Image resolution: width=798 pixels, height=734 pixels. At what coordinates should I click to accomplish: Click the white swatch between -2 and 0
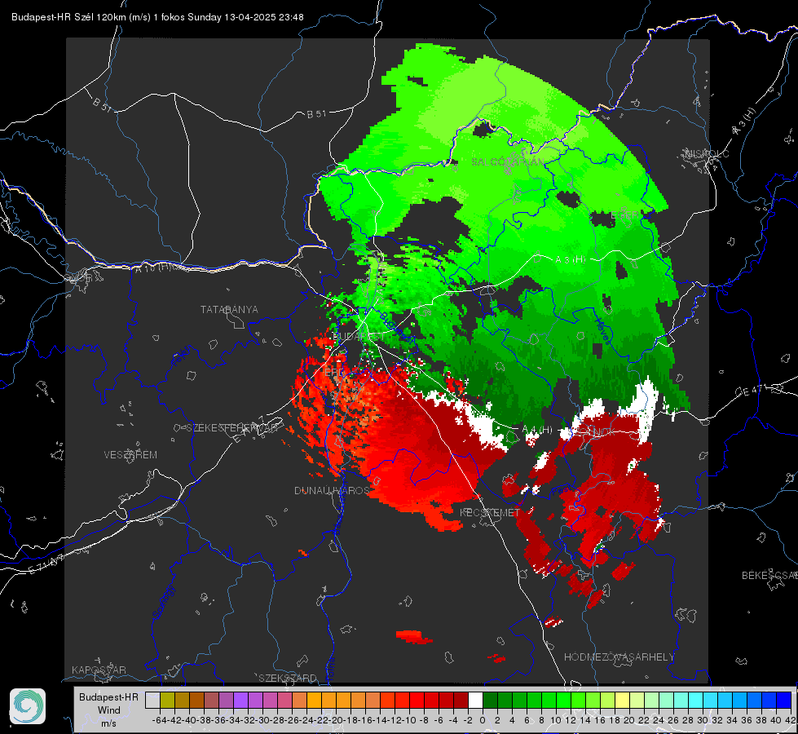pyautogui.click(x=475, y=700)
